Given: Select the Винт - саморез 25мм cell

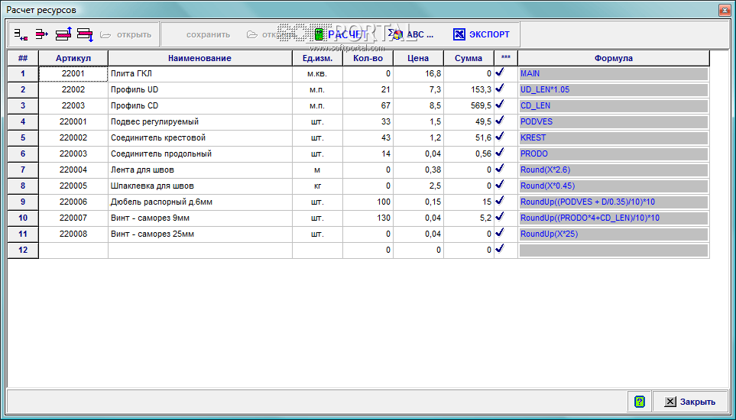Looking at the screenshot, I should pos(200,234).
